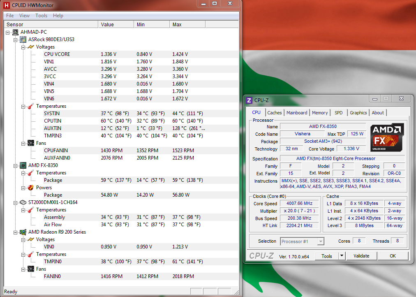Click the ST2000DM001 hard drive icon

tap(23, 202)
